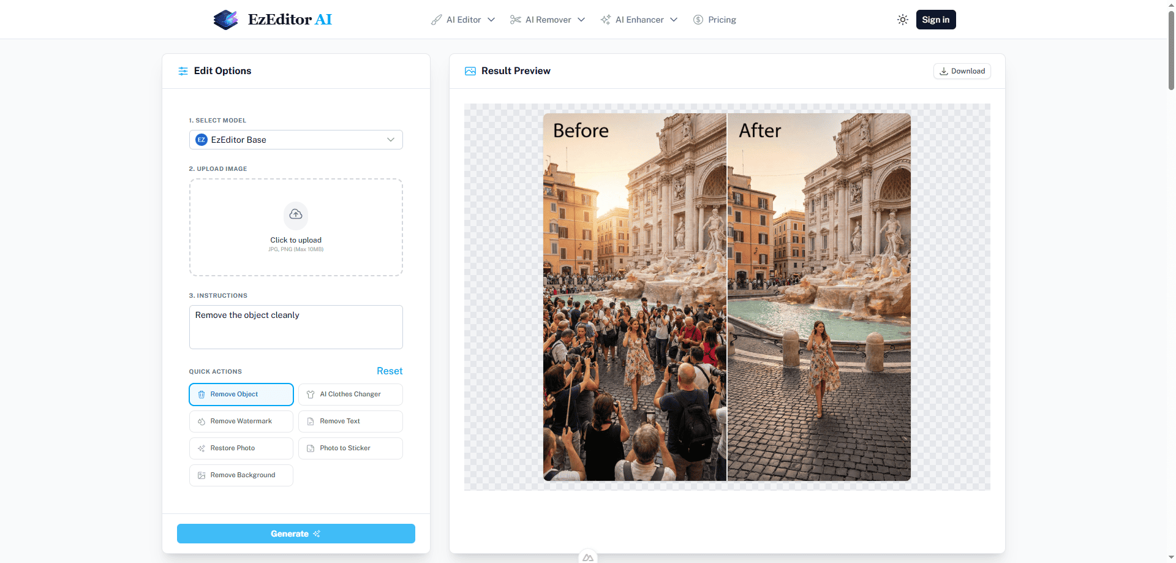Download the result image
The height and width of the screenshot is (563, 1176).
[962, 71]
